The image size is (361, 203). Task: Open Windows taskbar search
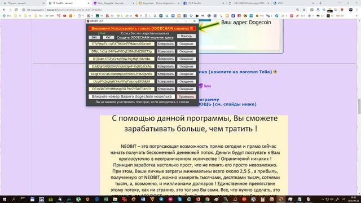[x=14, y=199]
